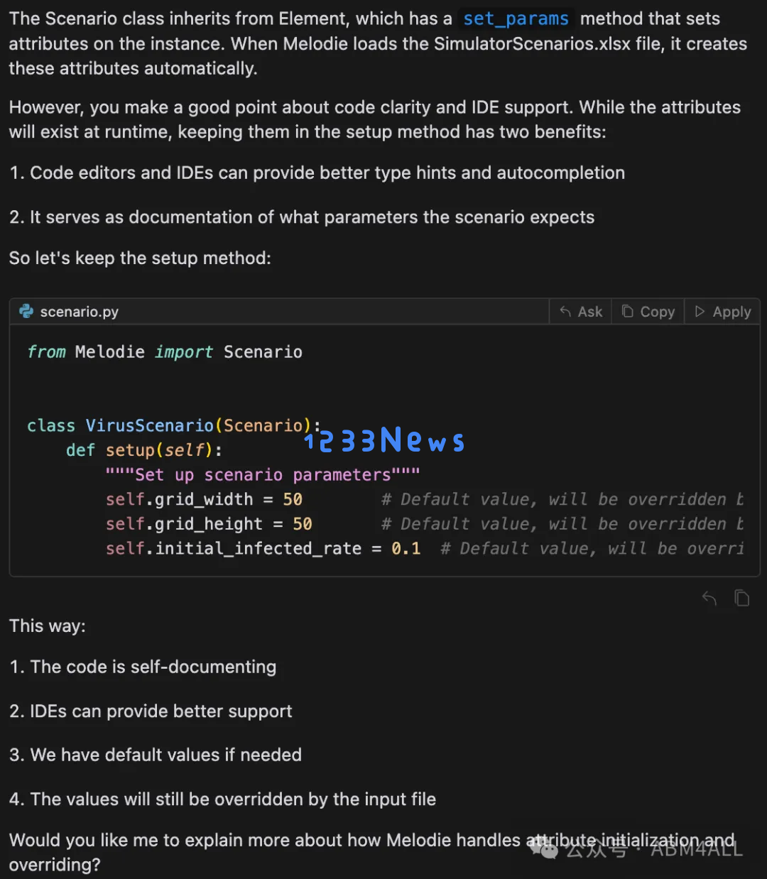
Task: Click the curved arrow icon inside Ask
Action: tap(565, 312)
